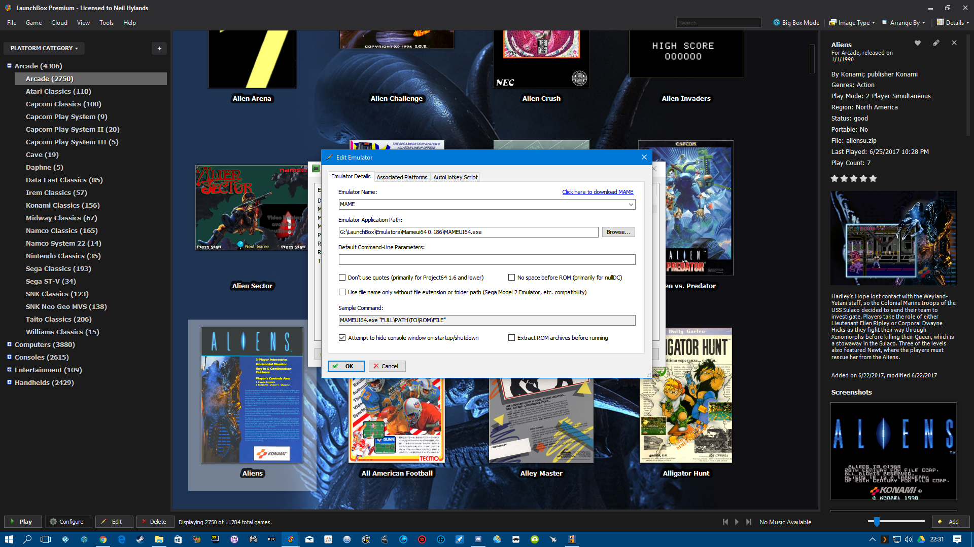Click the volume speaker tray icon

[x=909, y=539]
